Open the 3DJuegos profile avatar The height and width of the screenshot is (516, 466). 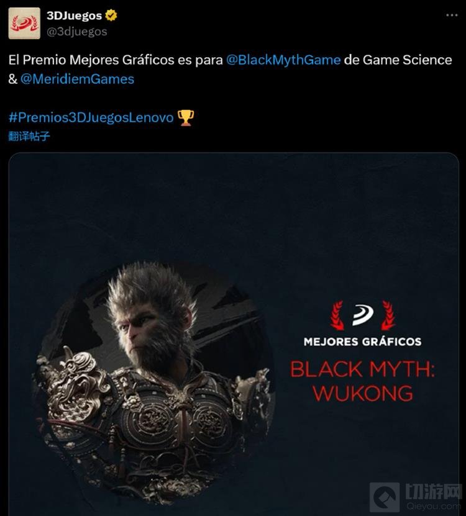24,24
